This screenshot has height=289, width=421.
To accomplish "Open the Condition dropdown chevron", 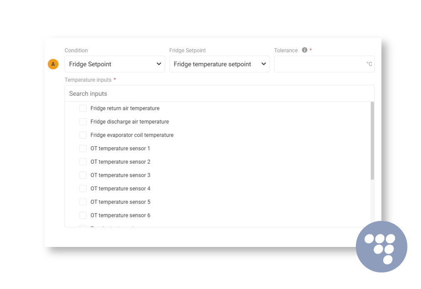I will click(x=159, y=64).
